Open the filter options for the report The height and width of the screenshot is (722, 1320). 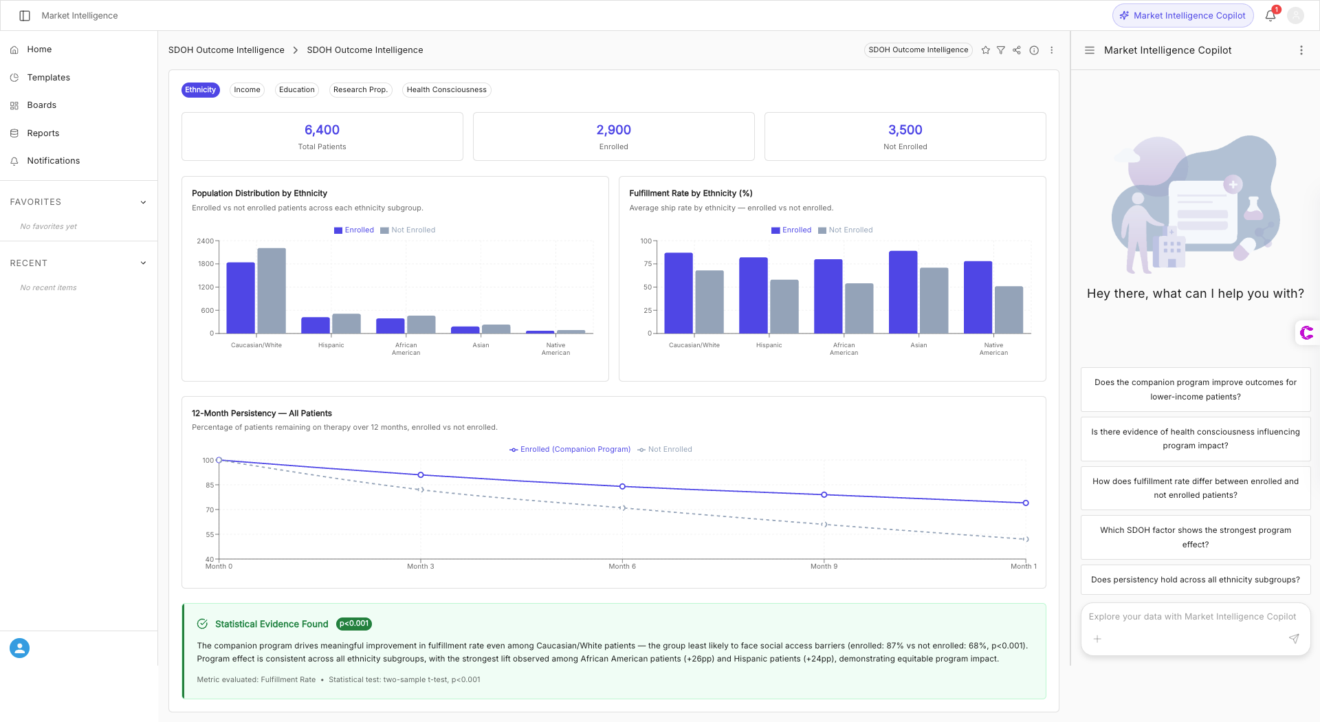(1001, 50)
